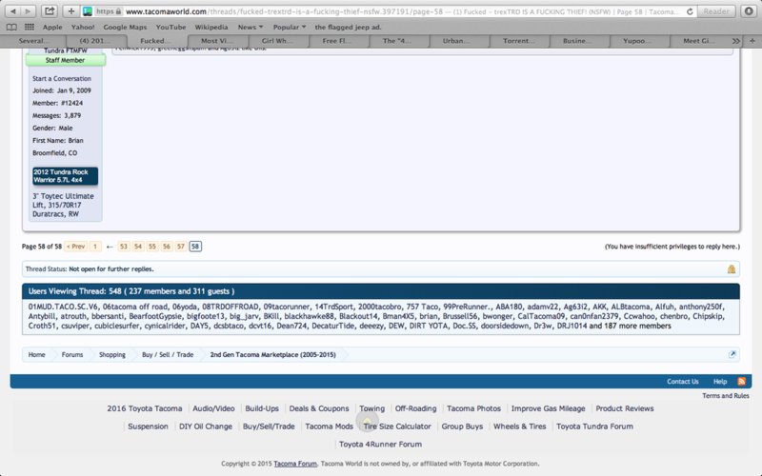This screenshot has height=476, width=762.
Task: Open the Share sheet icon
Action: [50, 11]
